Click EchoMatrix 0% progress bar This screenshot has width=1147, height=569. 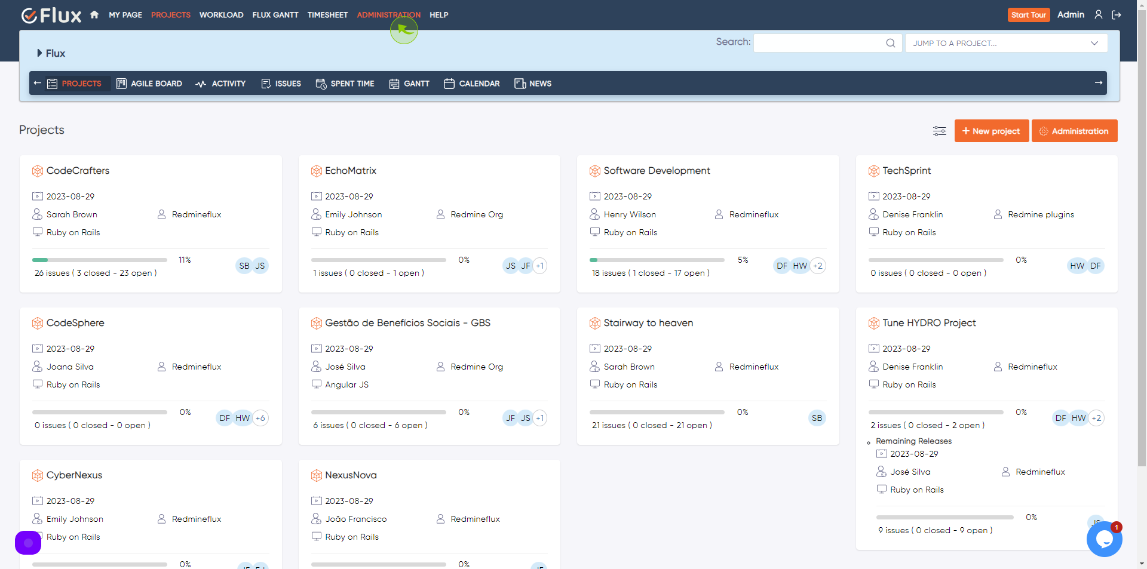click(x=379, y=260)
